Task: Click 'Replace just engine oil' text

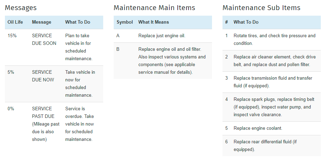Action: [162, 36]
